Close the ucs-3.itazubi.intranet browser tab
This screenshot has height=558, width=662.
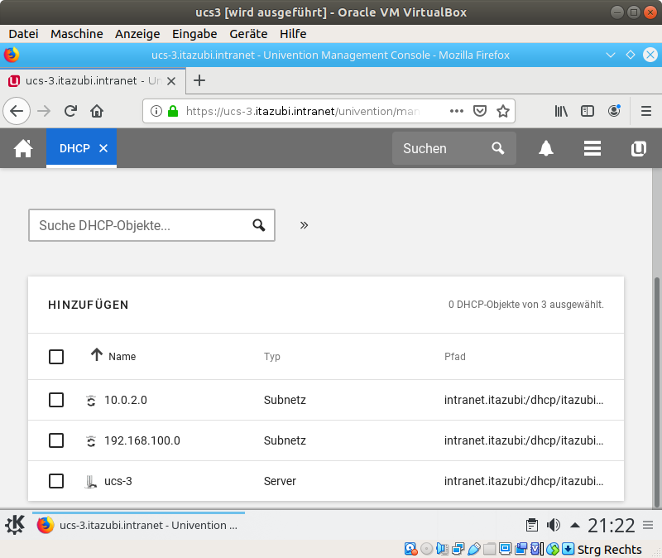pos(171,81)
